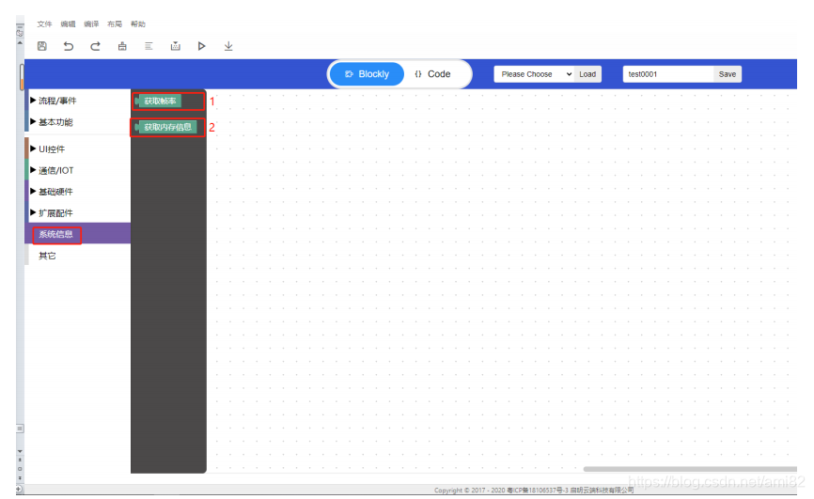Expand the UI控件 category

pos(78,149)
